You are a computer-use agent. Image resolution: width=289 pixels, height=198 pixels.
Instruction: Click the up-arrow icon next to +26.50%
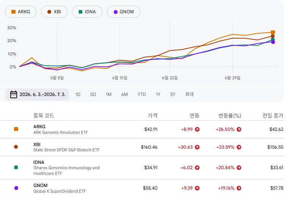239,129
